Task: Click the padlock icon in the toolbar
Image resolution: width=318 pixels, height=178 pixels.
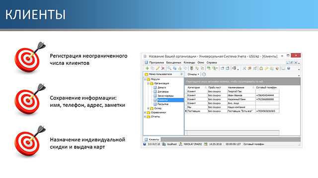Action: click(261, 68)
